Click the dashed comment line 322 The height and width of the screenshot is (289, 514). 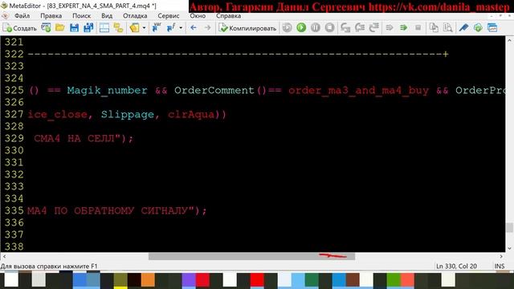click(x=238, y=54)
